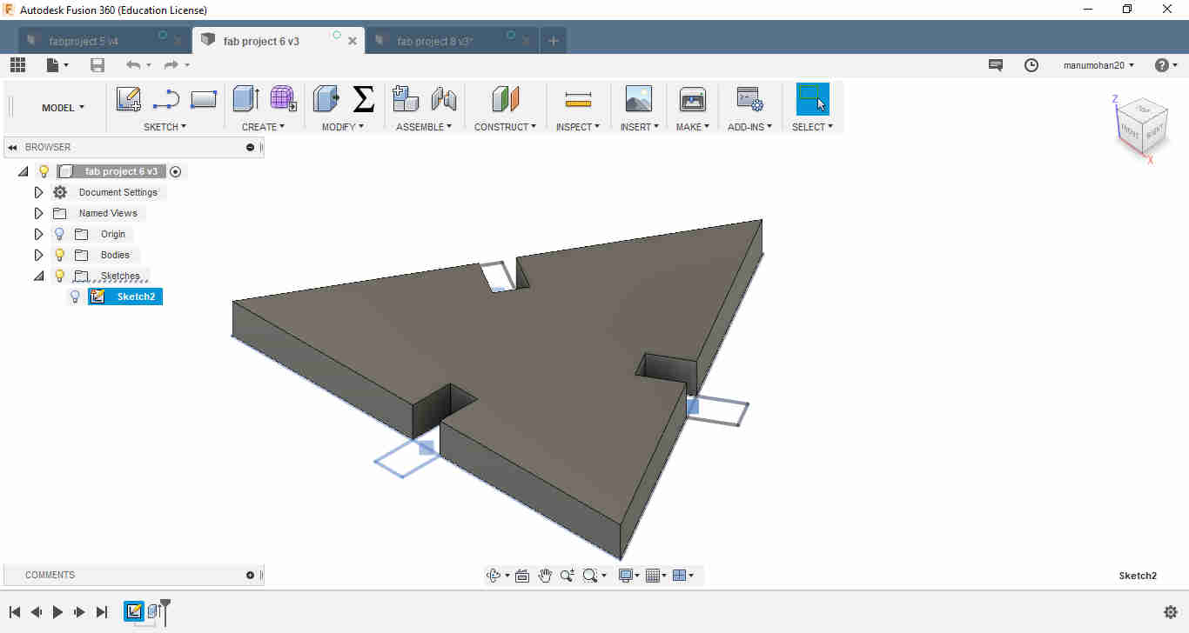Click the Extrude tool icon
The image size is (1189, 633).
(x=246, y=99)
